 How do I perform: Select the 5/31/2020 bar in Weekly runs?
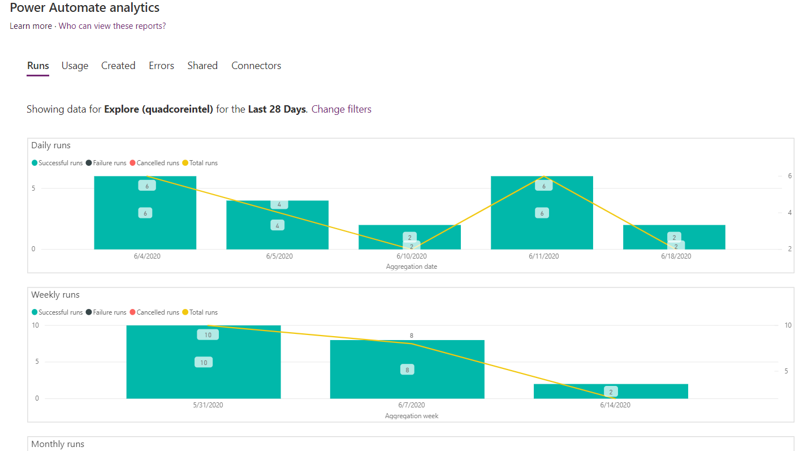coord(203,362)
